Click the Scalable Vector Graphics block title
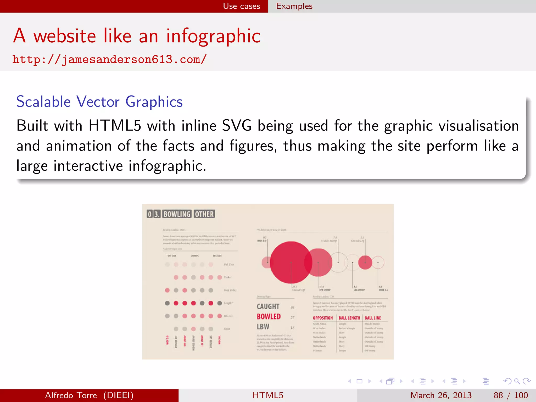536x402 pixels. tap(99, 102)
